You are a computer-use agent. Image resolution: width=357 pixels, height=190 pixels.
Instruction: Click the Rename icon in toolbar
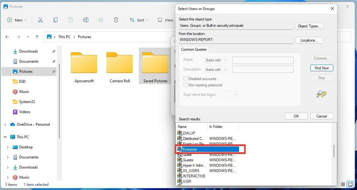(85, 20)
